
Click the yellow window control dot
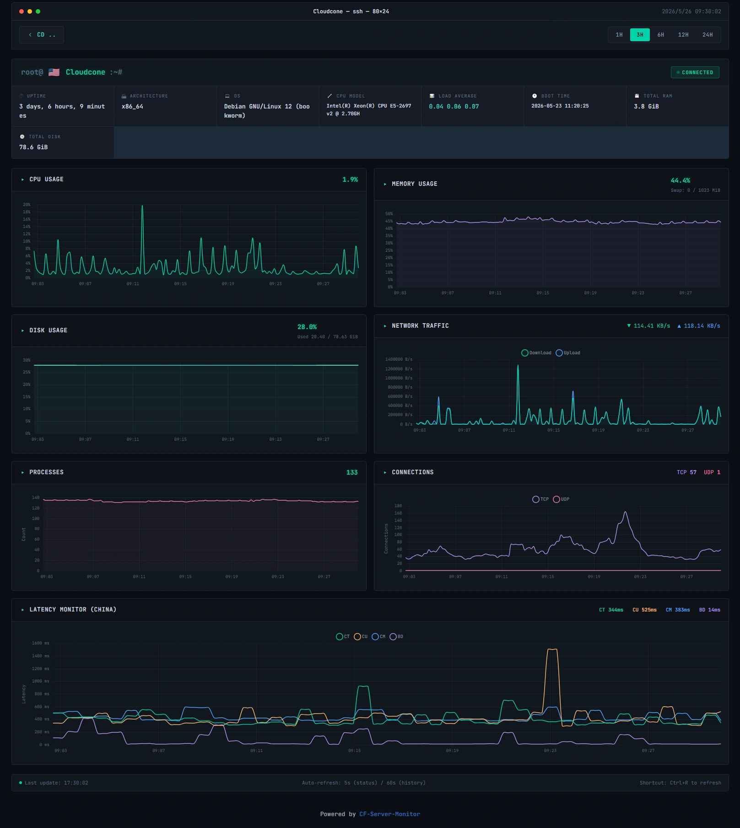(30, 11)
